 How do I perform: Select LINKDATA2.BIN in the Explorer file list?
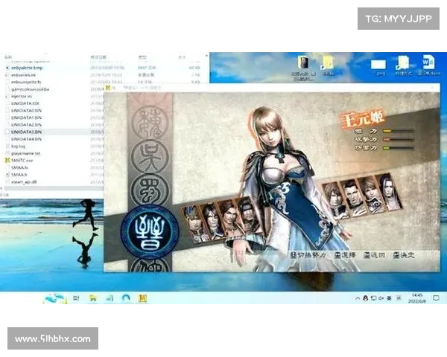pyautogui.click(x=26, y=125)
